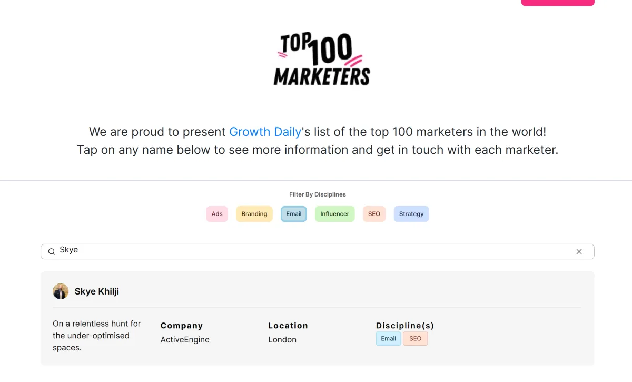Turn on the Strategy discipline filter
Screen dimensions: 632x382
click(411, 214)
